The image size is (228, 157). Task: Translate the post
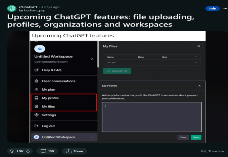[212, 151]
